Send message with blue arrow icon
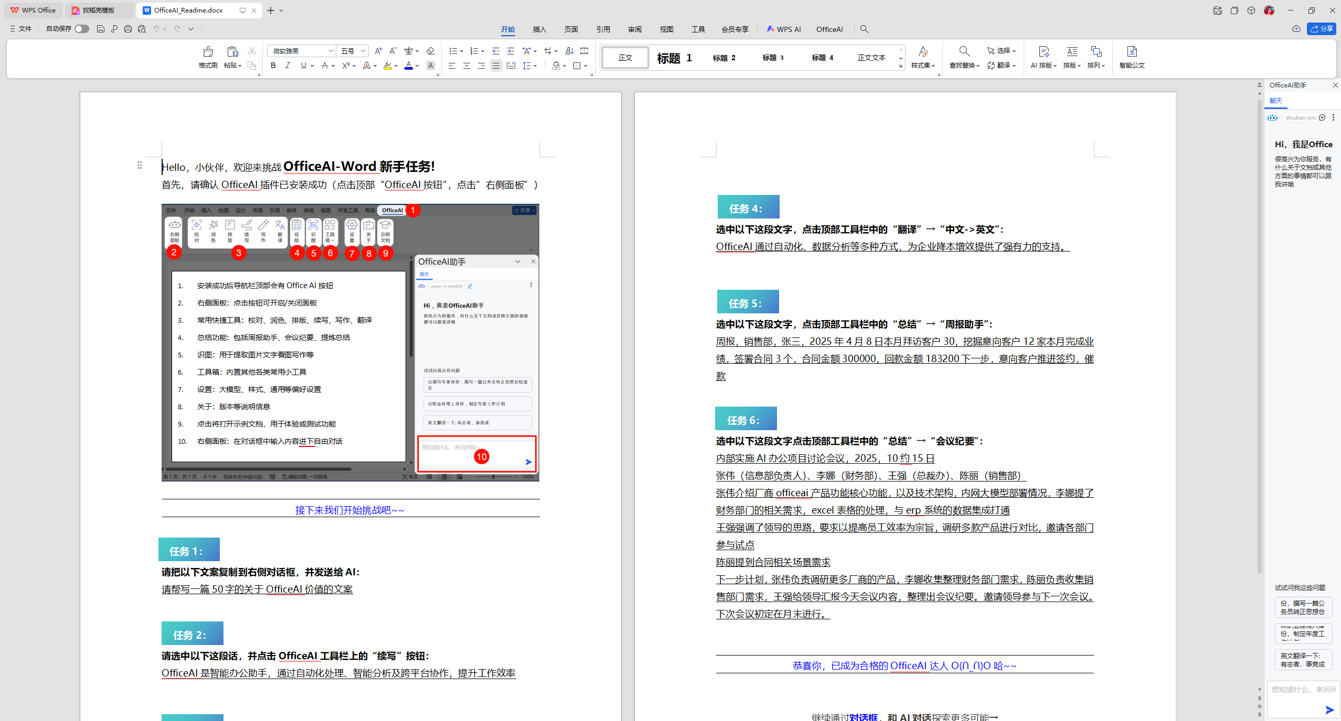This screenshot has height=721, width=1341. click(1329, 709)
